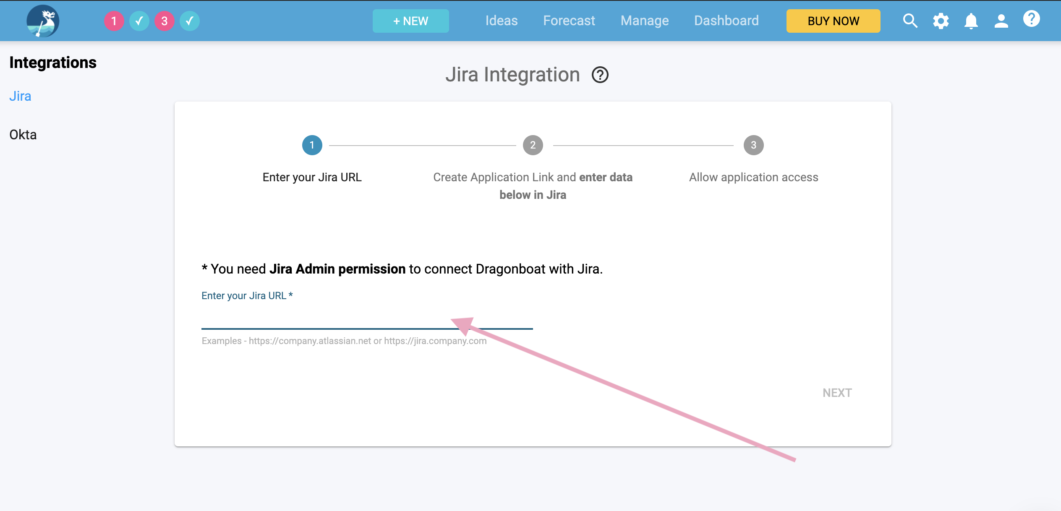Open the Dashboard tab
Viewport: 1061px width, 511px height.
(x=726, y=21)
